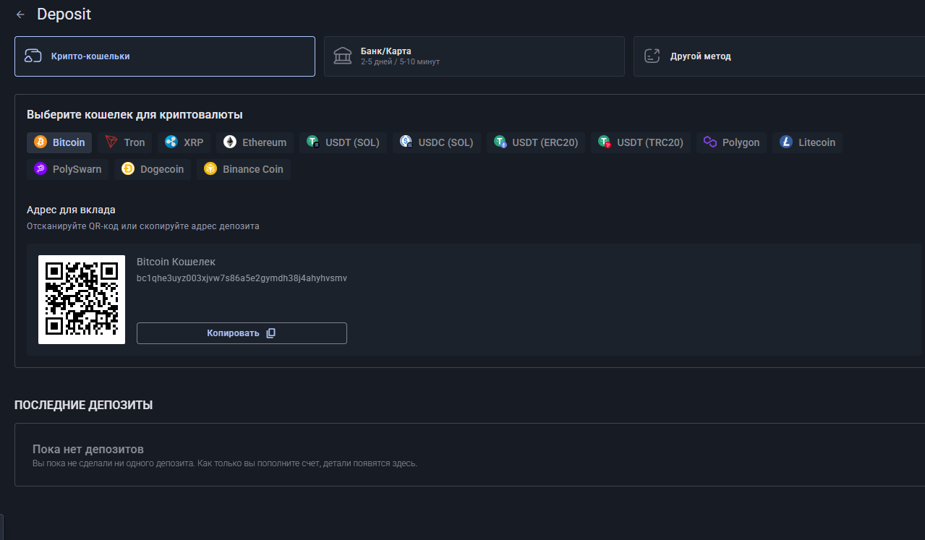Select USDT (SOL) wallet option
Viewport: 925px width, 540px height.
coord(343,142)
